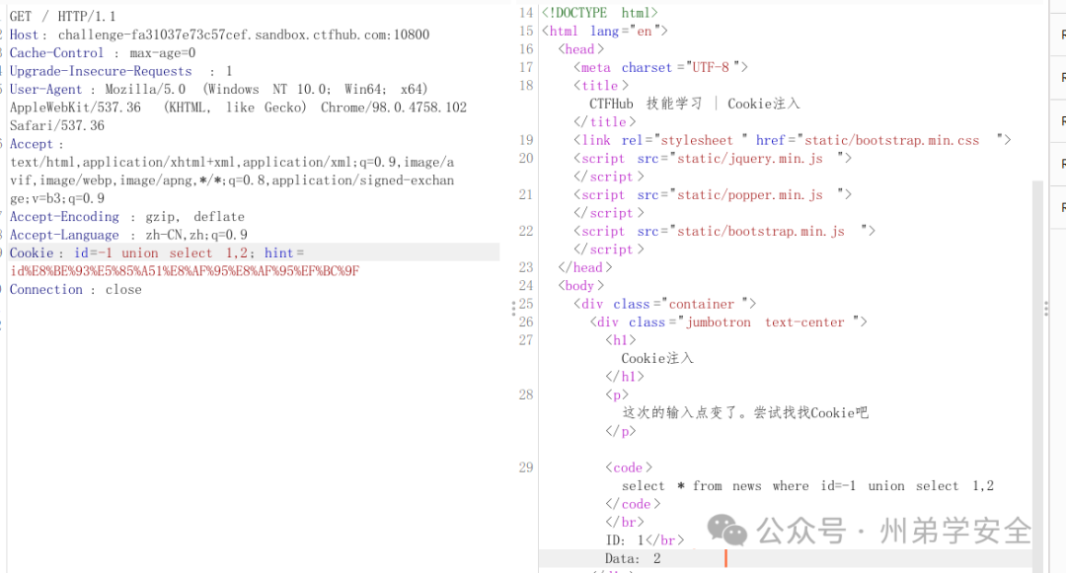Click the div class jumbotron text-center line

click(728, 322)
